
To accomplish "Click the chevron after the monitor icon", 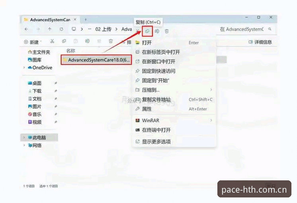I will point(82,29).
